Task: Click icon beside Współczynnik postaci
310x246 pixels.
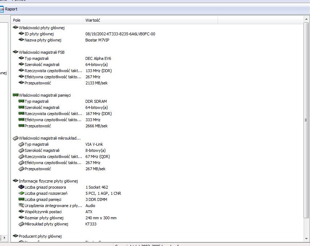Action: [21, 211]
